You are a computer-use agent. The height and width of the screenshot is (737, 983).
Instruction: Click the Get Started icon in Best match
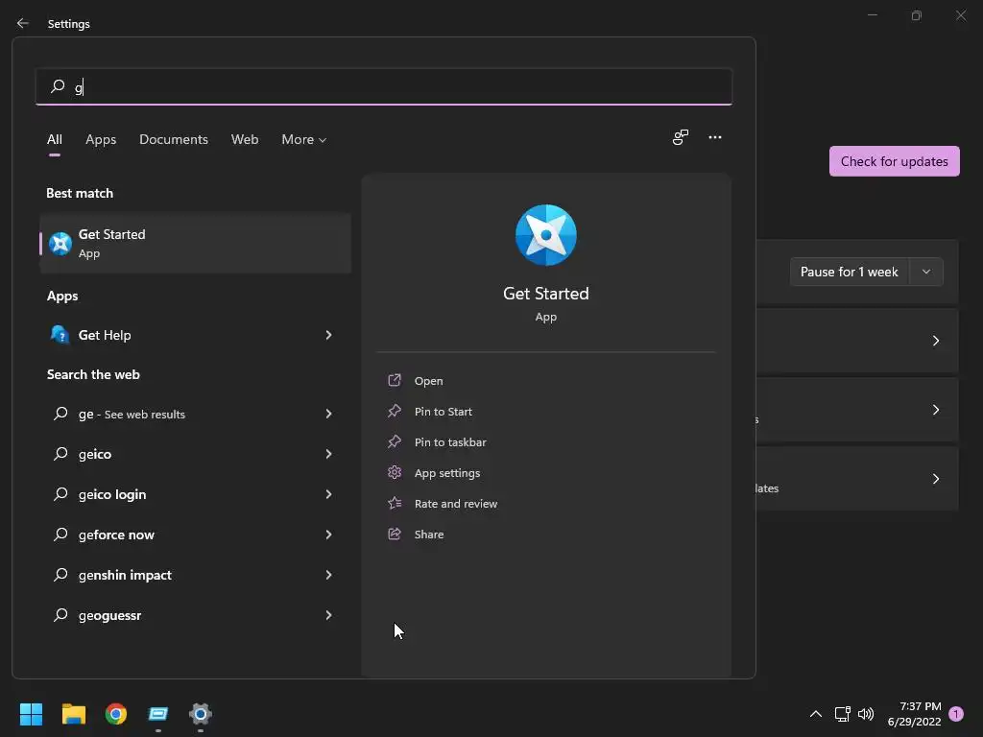click(x=60, y=243)
